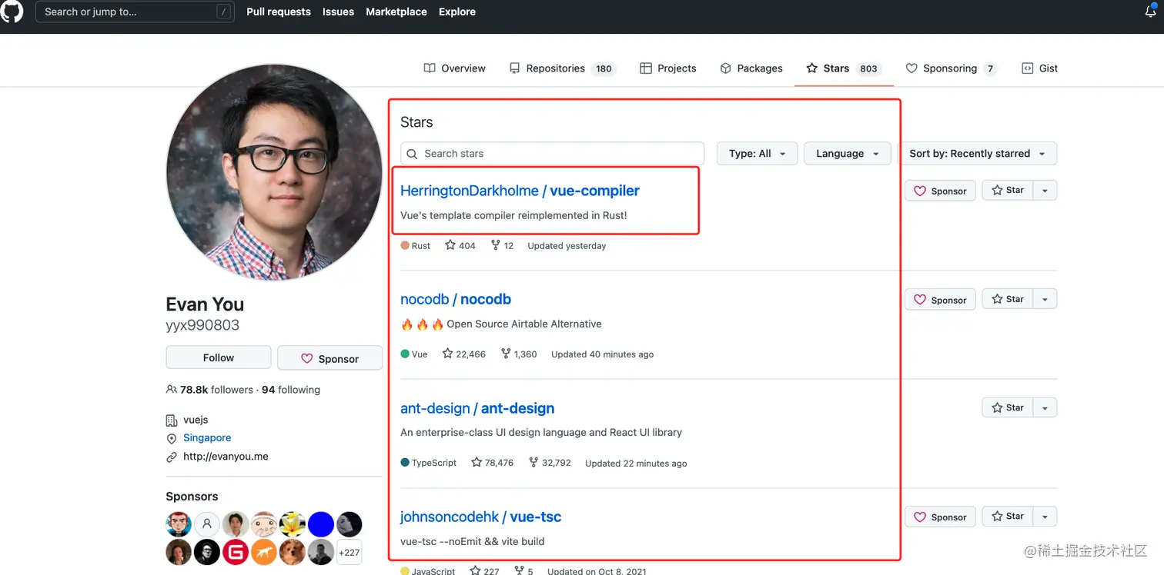This screenshot has height=575, width=1164.
Task: Switch to the Projects tab
Action: coord(668,68)
